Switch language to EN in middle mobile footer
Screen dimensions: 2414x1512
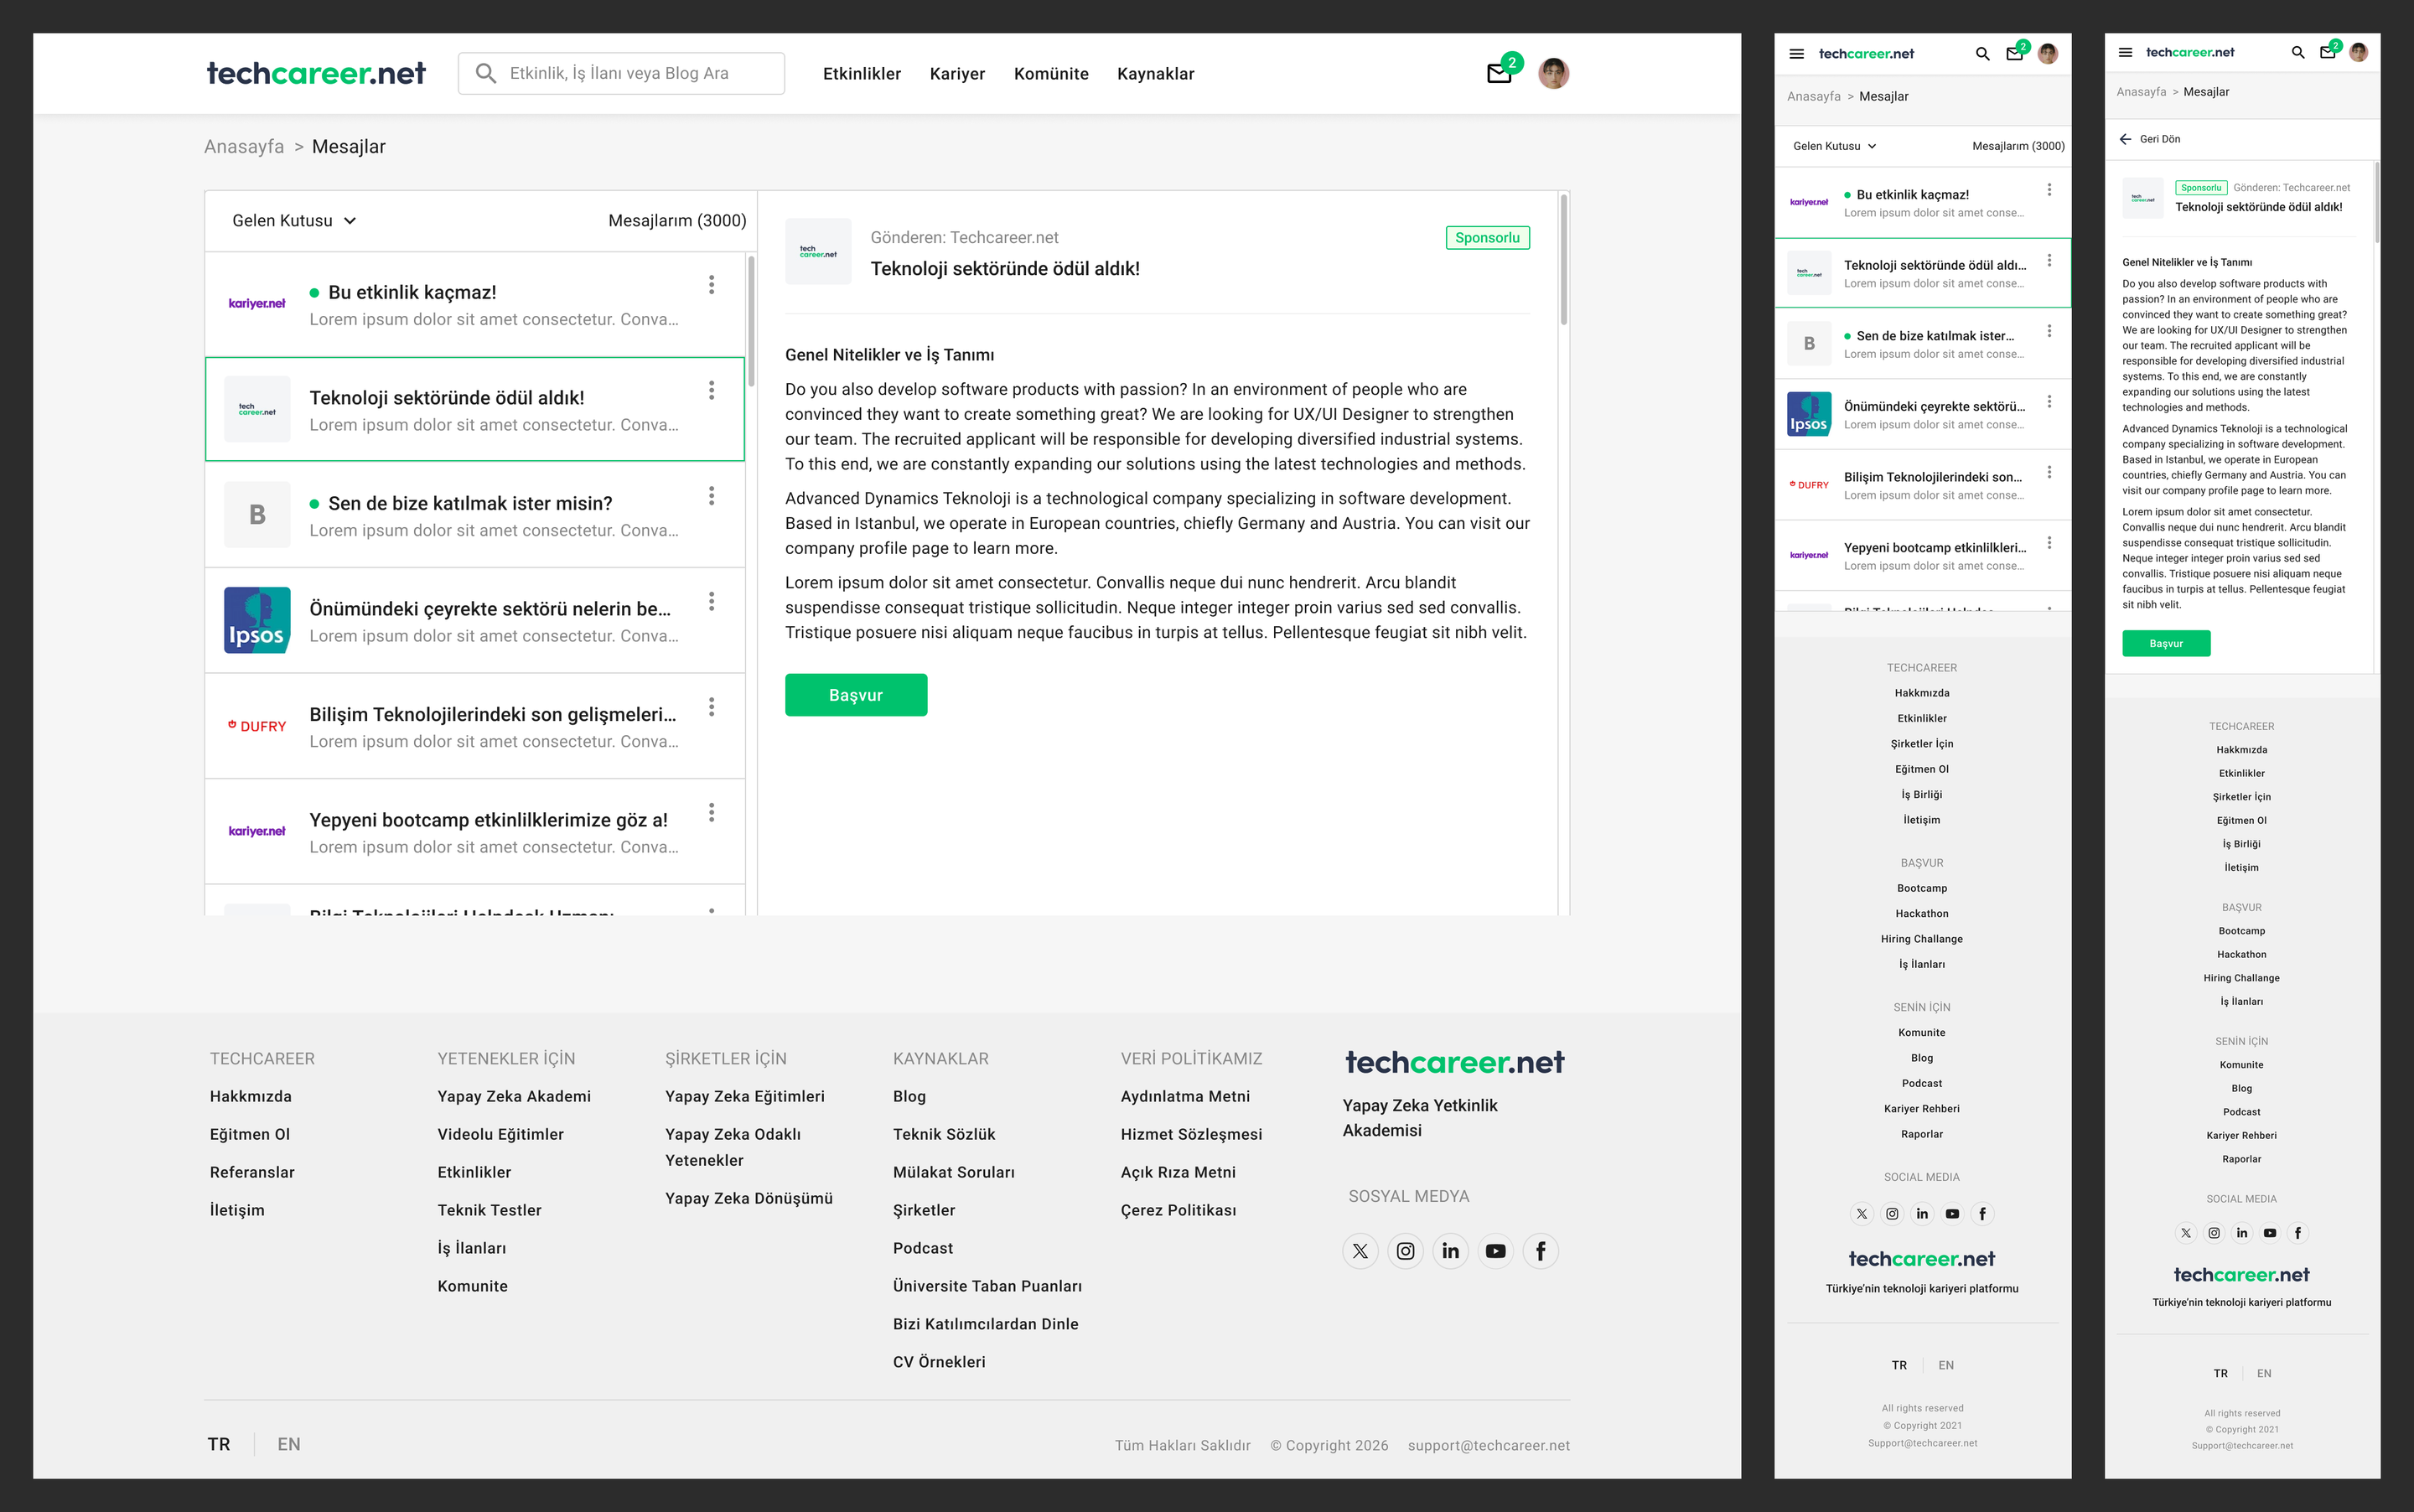[1946, 1365]
